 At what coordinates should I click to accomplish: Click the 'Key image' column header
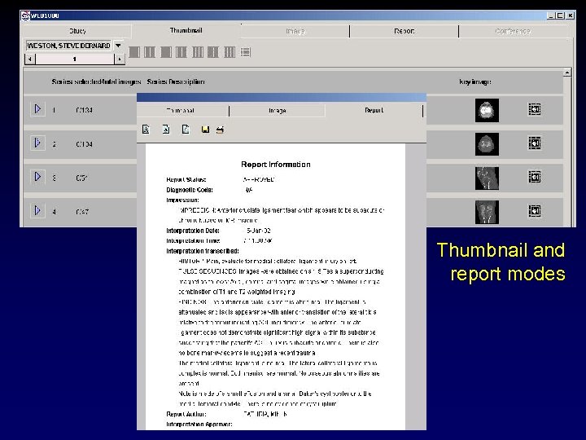(475, 81)
